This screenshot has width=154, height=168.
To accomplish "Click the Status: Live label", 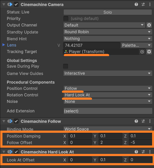I will (x=18, y=12).
